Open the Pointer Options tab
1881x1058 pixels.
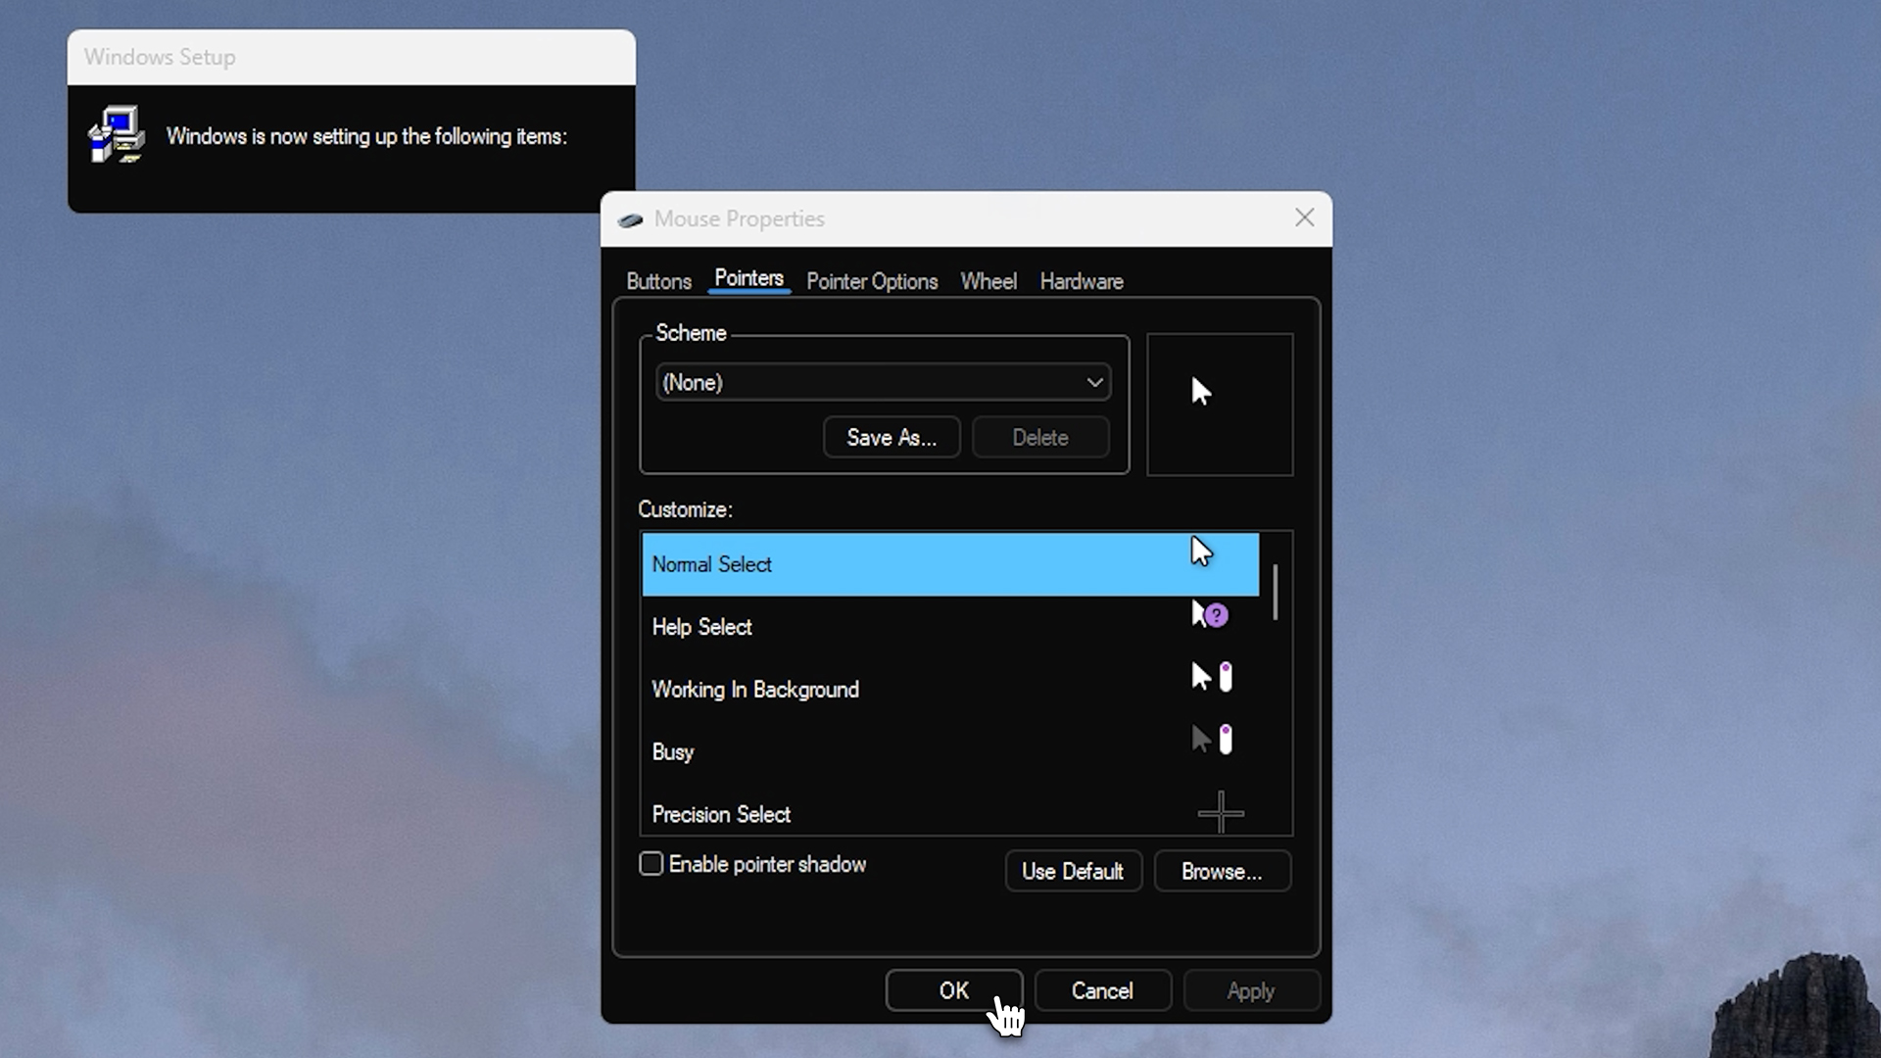(x=872, y=281)
